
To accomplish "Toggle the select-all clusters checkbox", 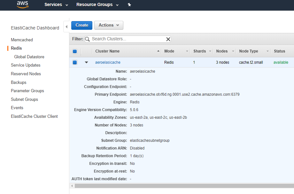I will (75, 51).
